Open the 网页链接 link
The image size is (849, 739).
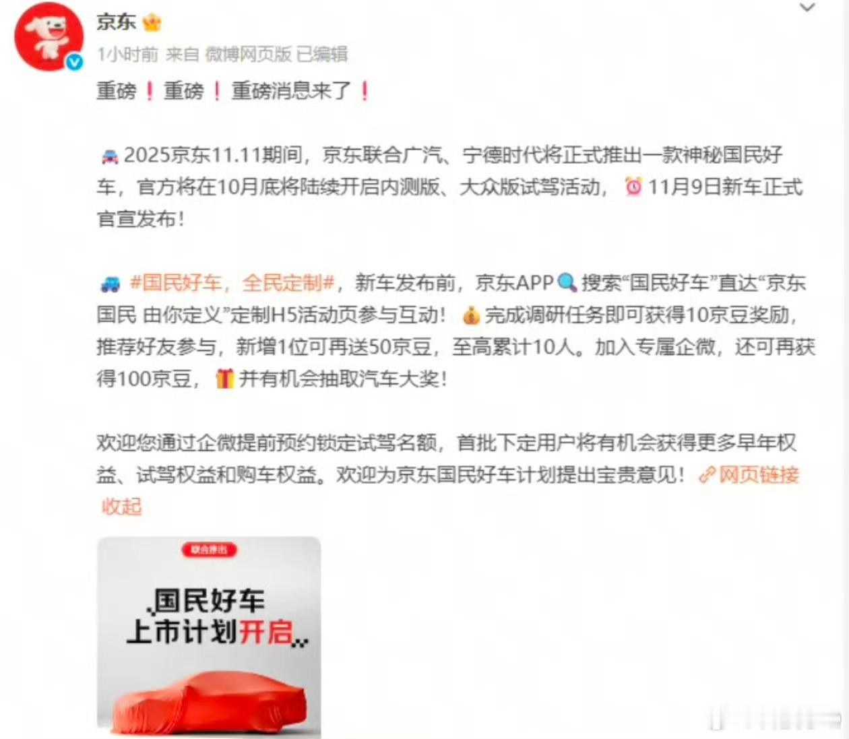pos(759,475)
